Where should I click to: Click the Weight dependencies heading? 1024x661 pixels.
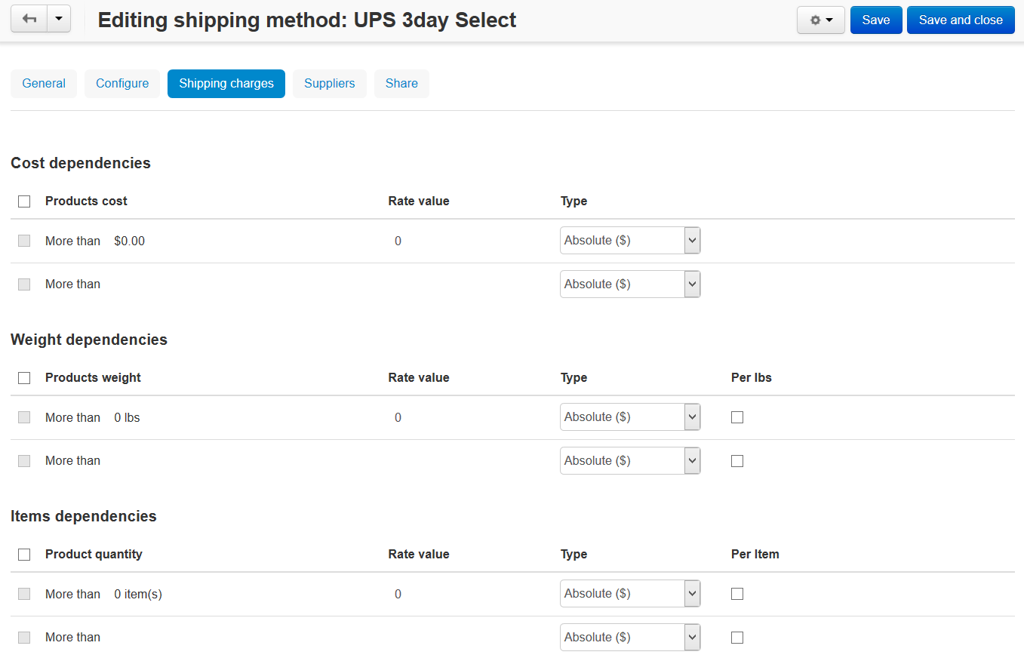coord(89,340)
